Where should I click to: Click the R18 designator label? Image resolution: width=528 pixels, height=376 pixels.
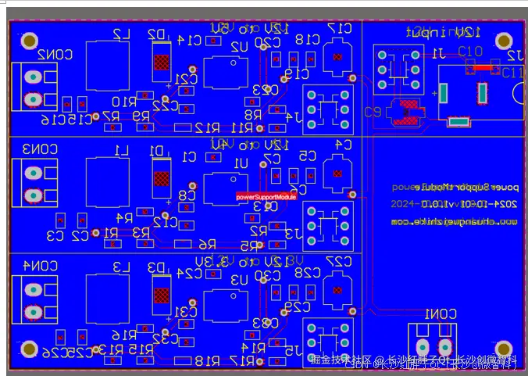pos(207,361)
